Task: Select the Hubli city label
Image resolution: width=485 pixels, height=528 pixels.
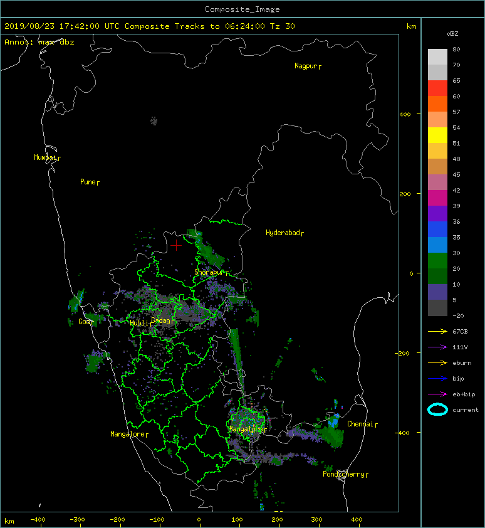Action: click(x=139, y=323)
